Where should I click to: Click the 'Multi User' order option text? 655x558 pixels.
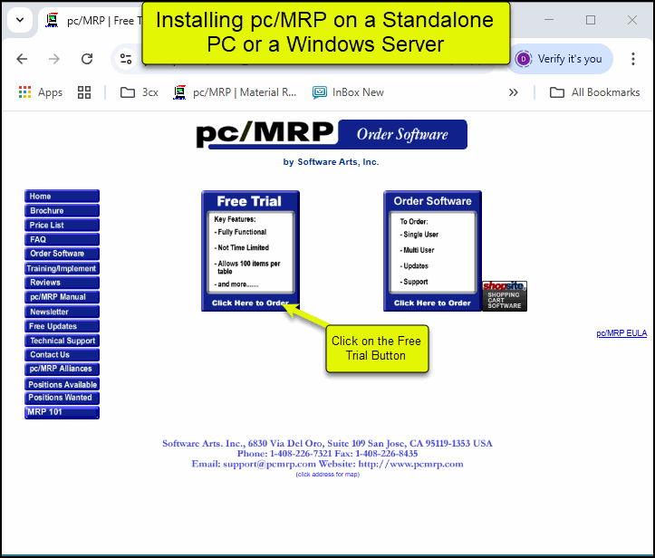[x=418, y=250]
